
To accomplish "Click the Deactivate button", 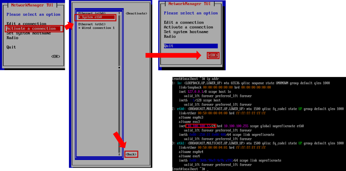I will click(136, 13).
